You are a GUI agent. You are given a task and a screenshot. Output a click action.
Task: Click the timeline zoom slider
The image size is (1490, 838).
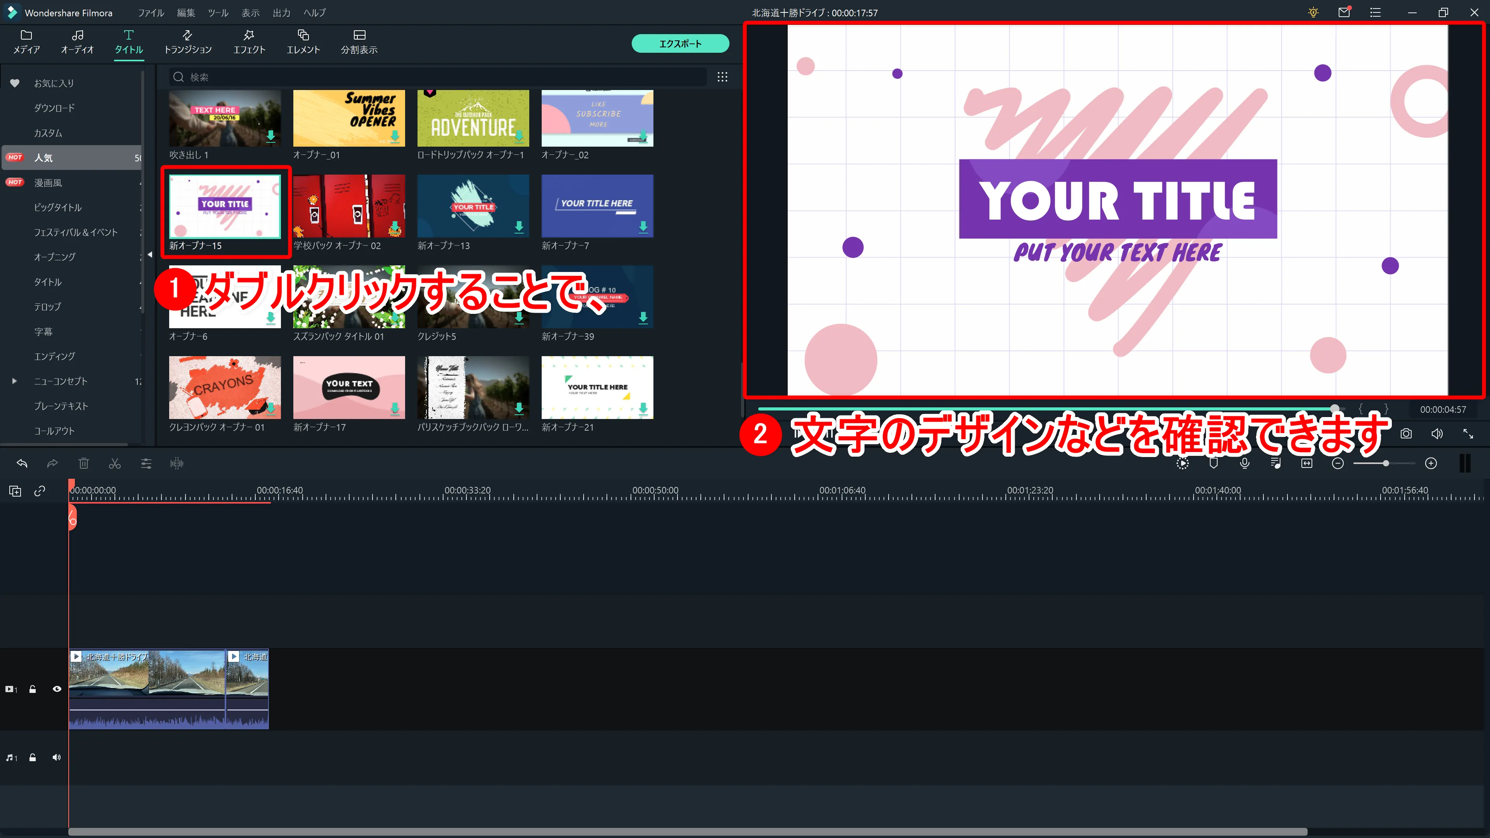point(1385,463)
